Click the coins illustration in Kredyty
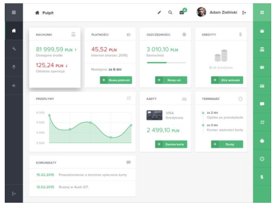 click(221, 56)
